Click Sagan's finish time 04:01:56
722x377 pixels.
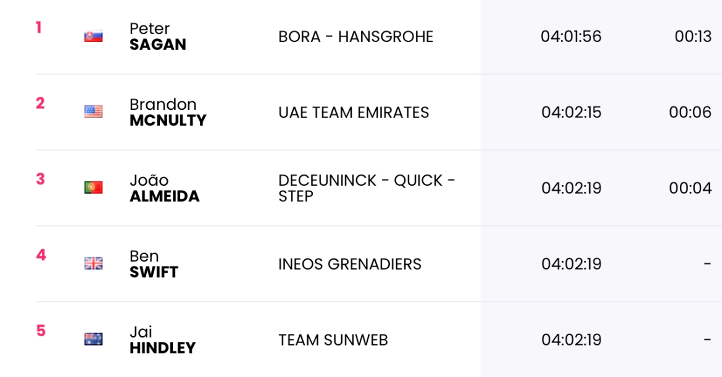pos(571,36)
